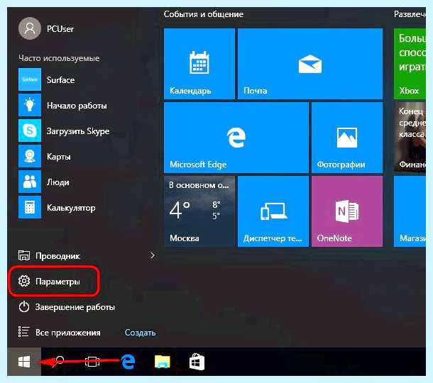Click the События и общение group header
The image size is (433, 383).
(204, 13)
